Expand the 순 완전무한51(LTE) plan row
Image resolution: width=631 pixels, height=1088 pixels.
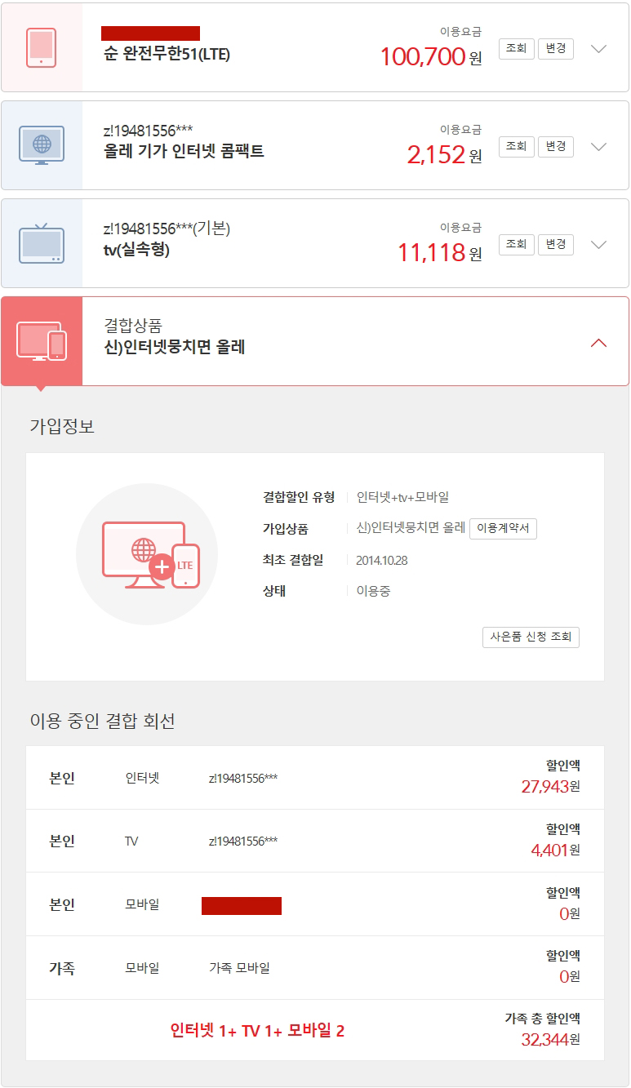click(x=598, y=49)
